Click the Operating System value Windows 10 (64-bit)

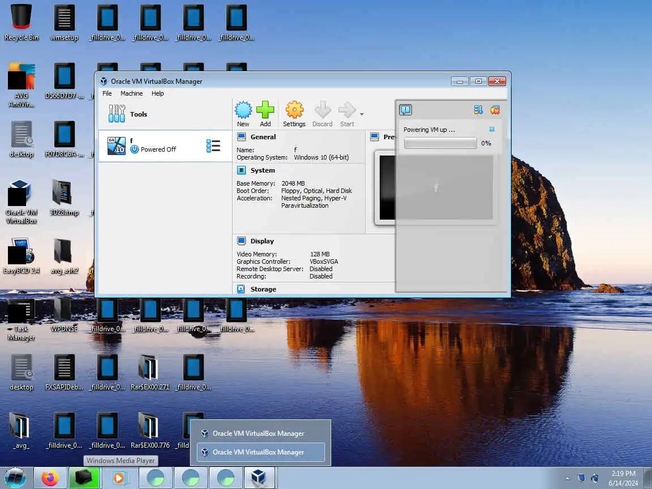pos(321,157)
